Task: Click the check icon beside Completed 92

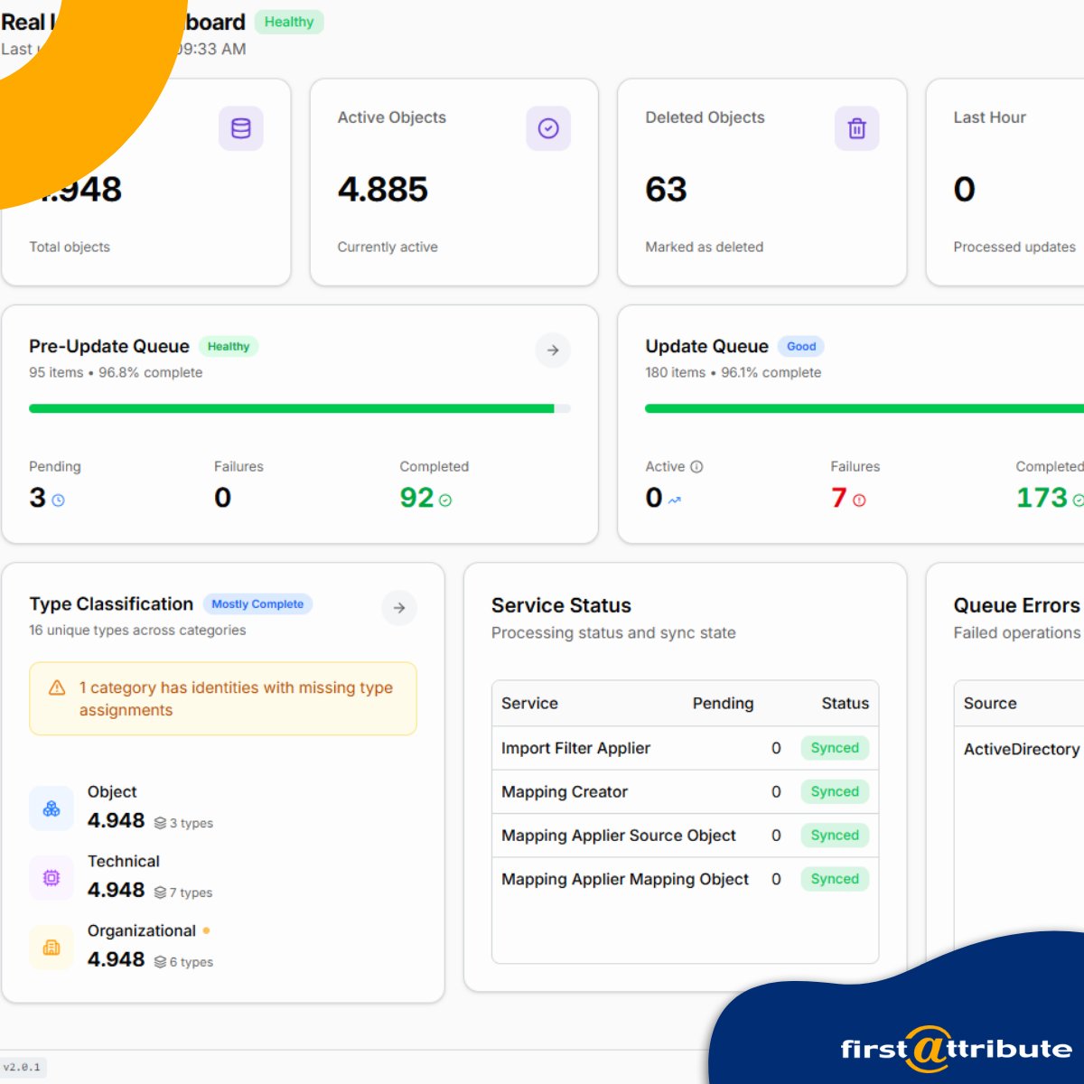Action: pos(445,500)
